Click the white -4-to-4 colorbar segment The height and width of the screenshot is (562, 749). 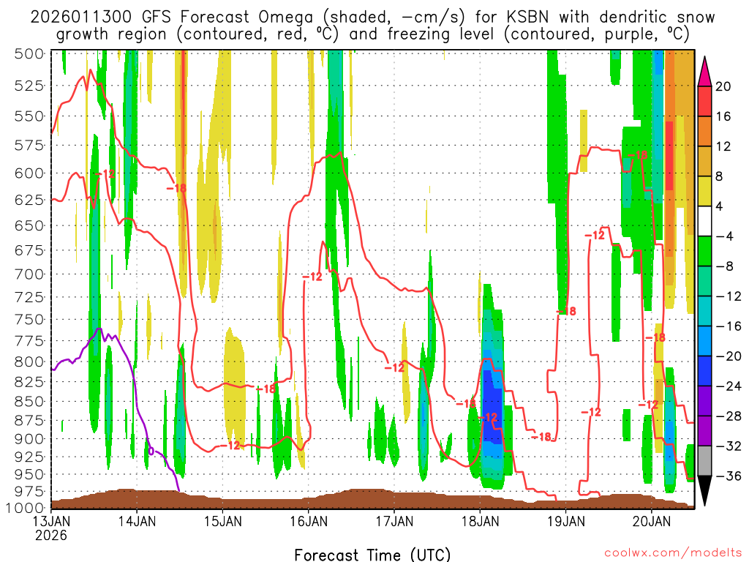click(x=704, y=221)
